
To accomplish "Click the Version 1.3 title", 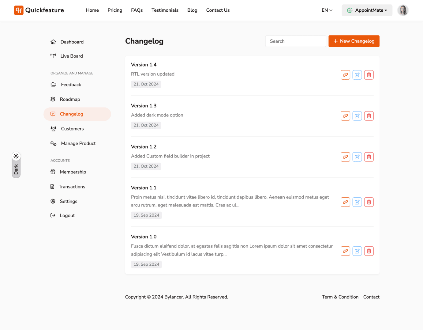I will [x=144, y=106].
